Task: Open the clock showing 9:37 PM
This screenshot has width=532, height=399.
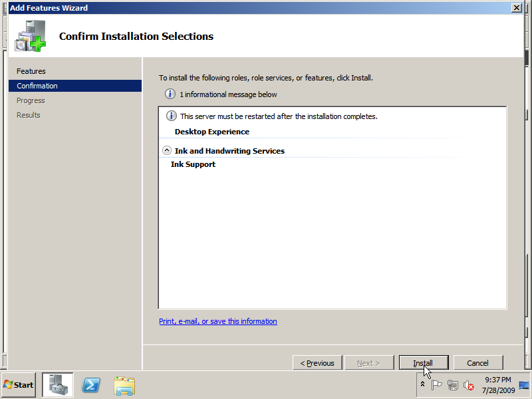Action: (498, 385)
